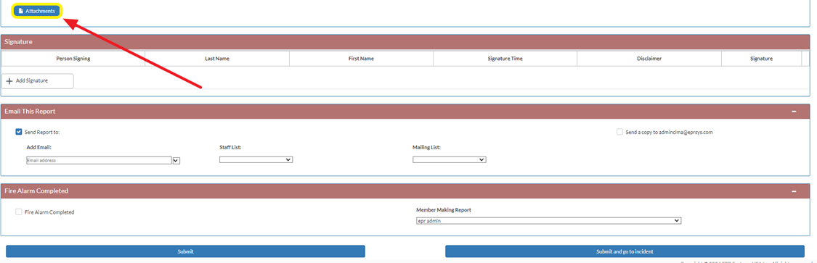The image size is (817, 263).
Task: Open the Staff List dropdown
Action: click(256, 159)
